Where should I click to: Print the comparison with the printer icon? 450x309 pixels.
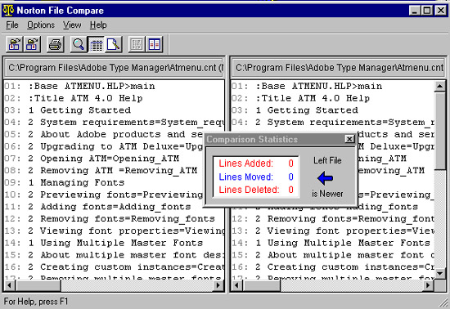coord(55,44)
